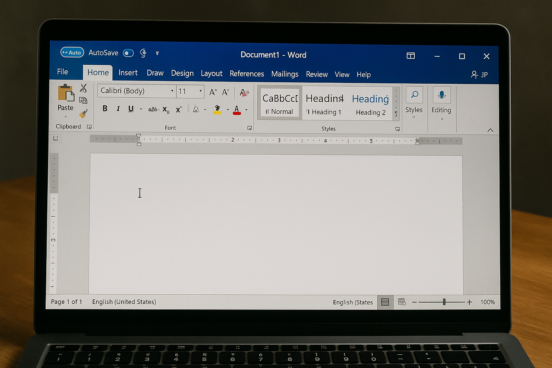Apply the red font color

coord(237,110)
